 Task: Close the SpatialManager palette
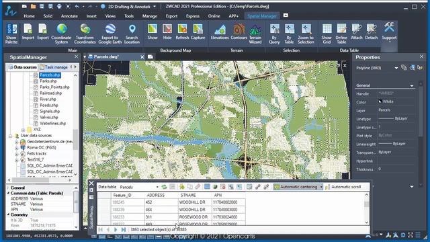tap(76, 56)
